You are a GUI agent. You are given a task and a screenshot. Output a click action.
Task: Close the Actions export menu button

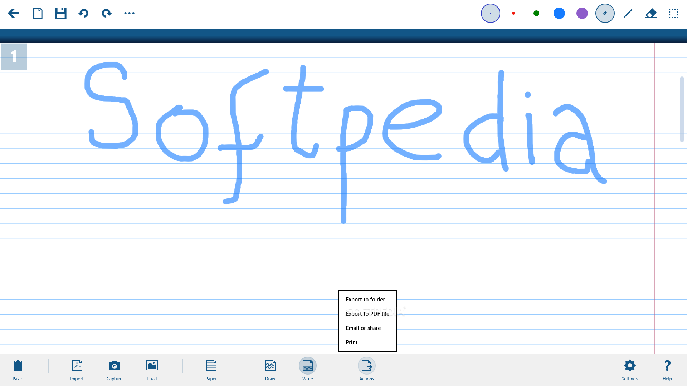click(367, 370)
